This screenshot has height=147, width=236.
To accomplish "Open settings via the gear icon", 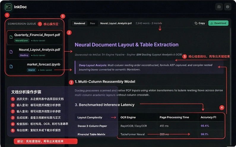I will coord(228,7).
